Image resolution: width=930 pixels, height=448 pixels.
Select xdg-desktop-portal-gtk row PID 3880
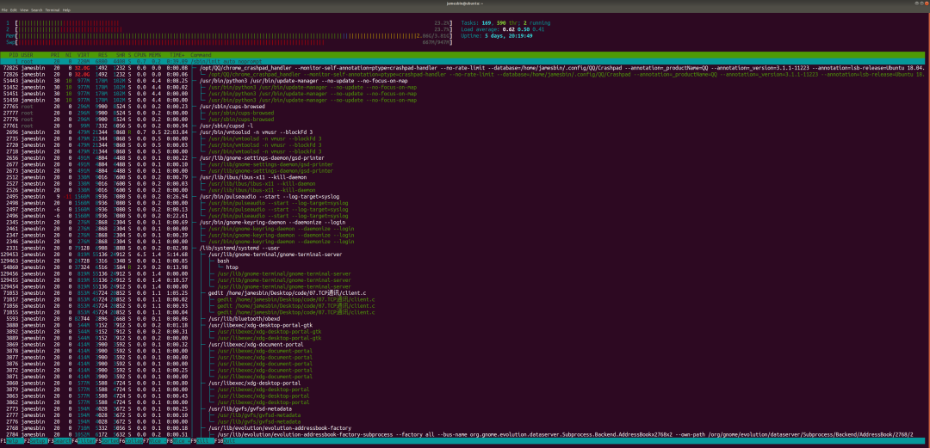[465, 325]
